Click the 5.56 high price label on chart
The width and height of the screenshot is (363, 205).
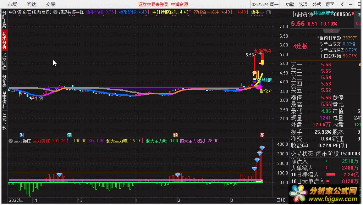click(x=250, y=55)
